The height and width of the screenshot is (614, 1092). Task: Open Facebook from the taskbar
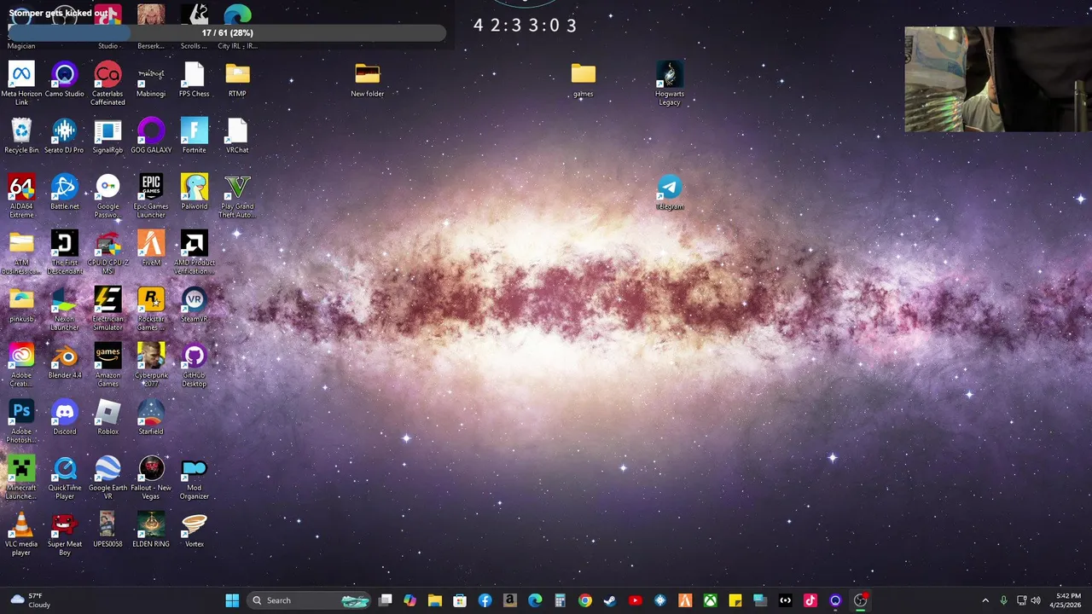pyautogui.click(x=485, y=600)
